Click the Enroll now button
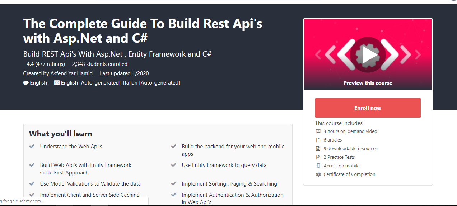Image resolution: width=457 pixels, height=206 pixels. (x=368, y=108)
